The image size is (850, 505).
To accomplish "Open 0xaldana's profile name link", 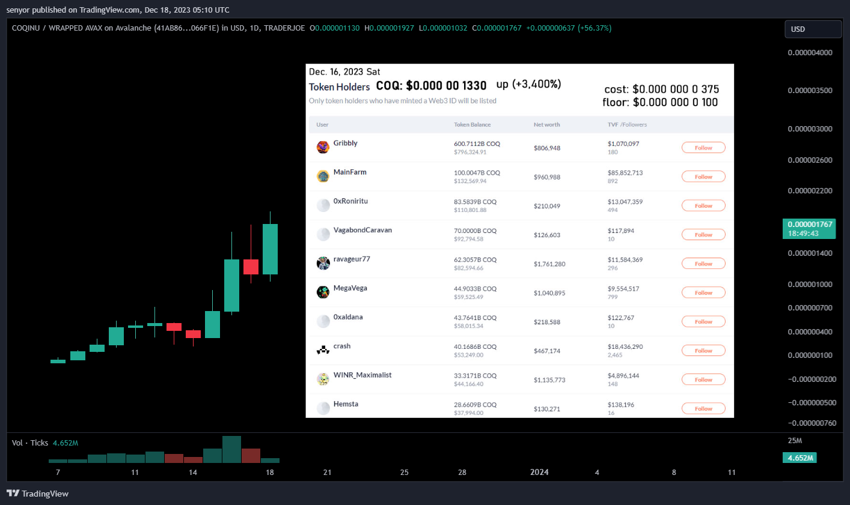I will [348, 317].
